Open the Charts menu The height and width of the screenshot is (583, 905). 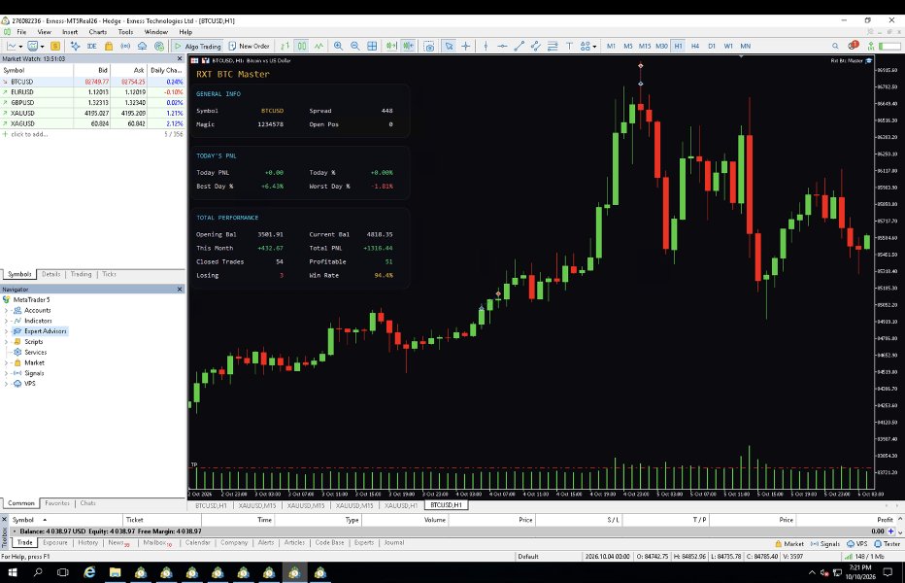[x=97, y=32]
